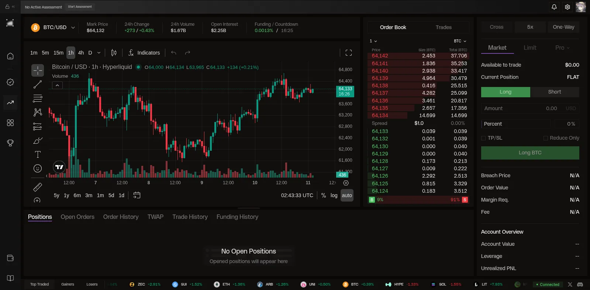This screenshot has height=290, width=590.
Task: Select the 6m date range
Action: pos(77,195)
